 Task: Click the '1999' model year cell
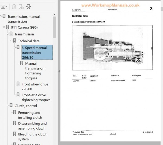click(x=134, y=80)
